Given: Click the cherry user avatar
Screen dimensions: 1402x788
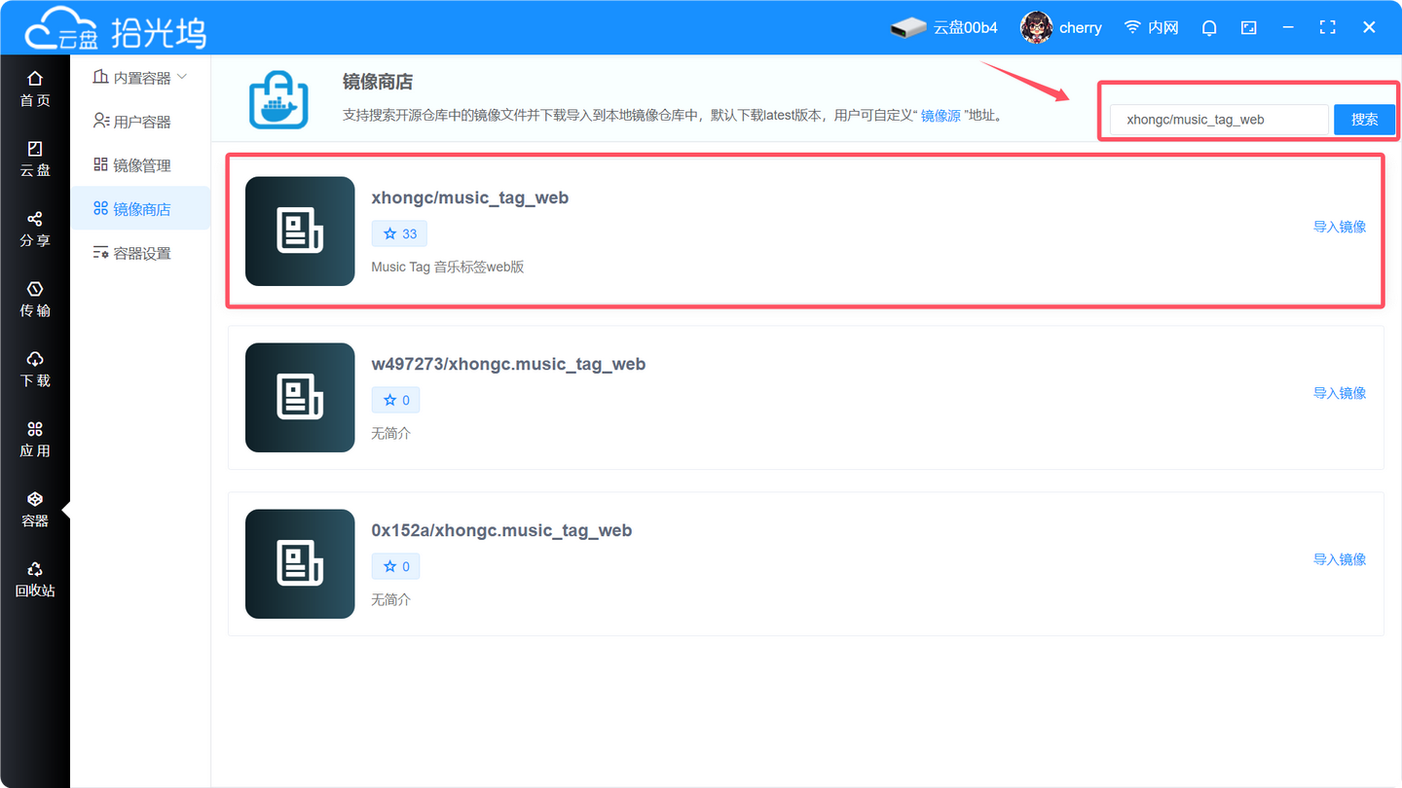Looking at the screenshot, I should [x=1036, y=27].
